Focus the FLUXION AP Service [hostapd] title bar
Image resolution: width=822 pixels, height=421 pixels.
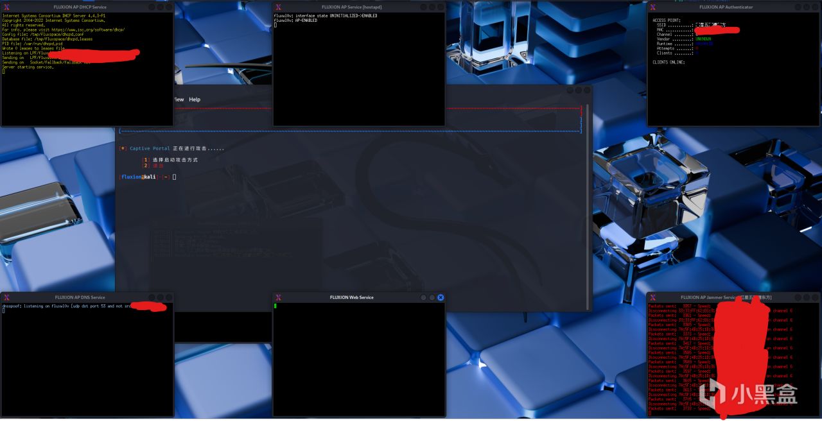(359, 6)
